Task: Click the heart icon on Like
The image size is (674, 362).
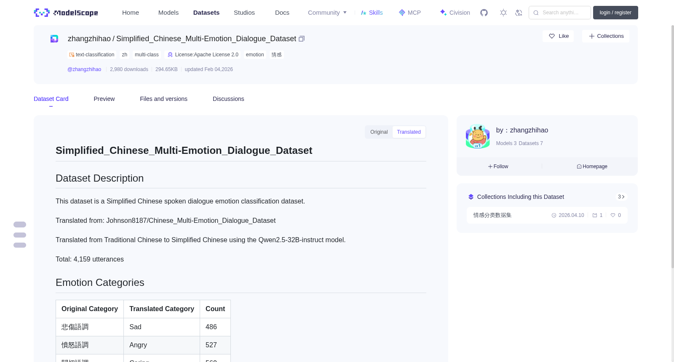Action: 552,36
